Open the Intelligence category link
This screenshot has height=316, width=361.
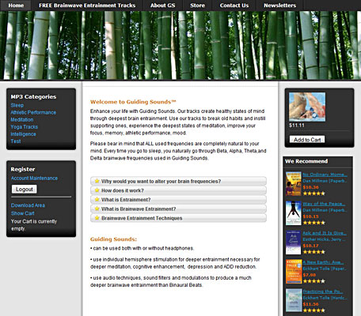point(23,134)
